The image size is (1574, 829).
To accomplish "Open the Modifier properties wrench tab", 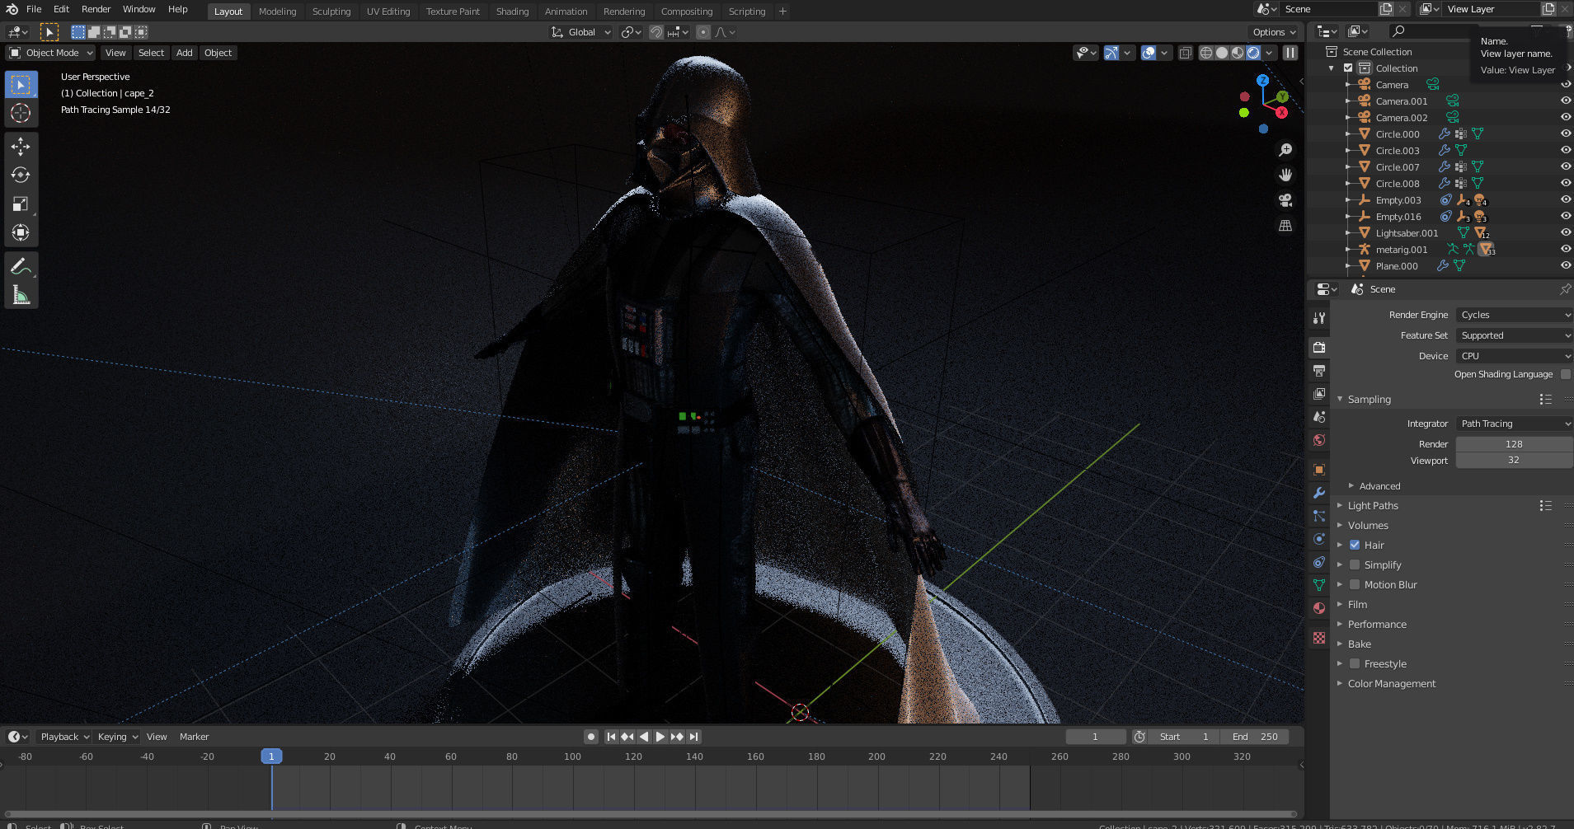I will 1319,493.
